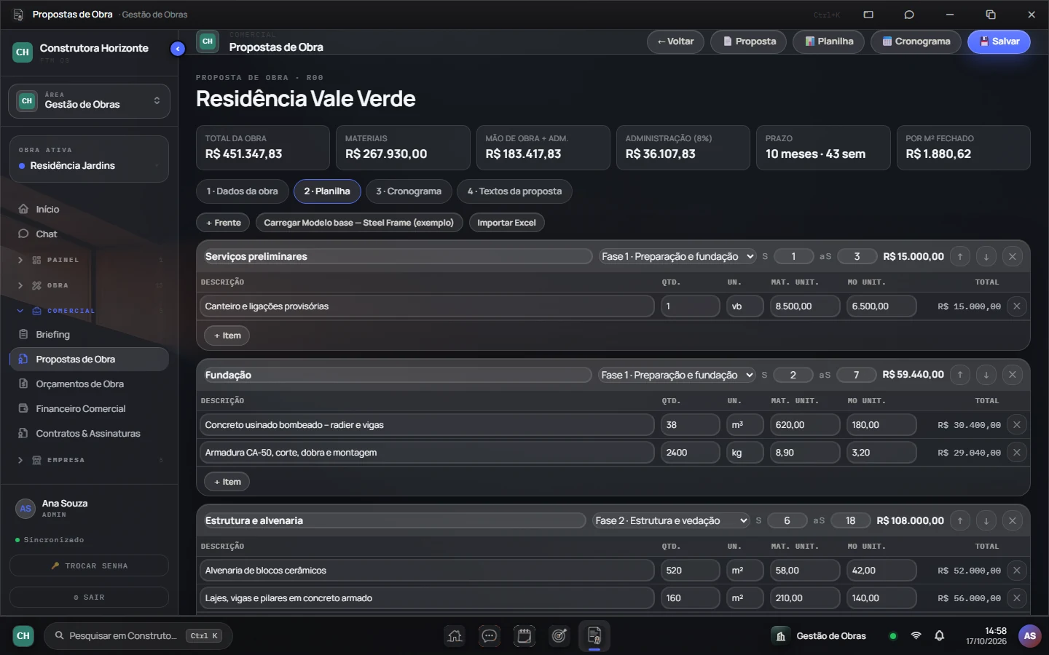Open the Área Gestão de Obras selector
The width and height of the screenshot is (1049, 655).
(89, 101)
